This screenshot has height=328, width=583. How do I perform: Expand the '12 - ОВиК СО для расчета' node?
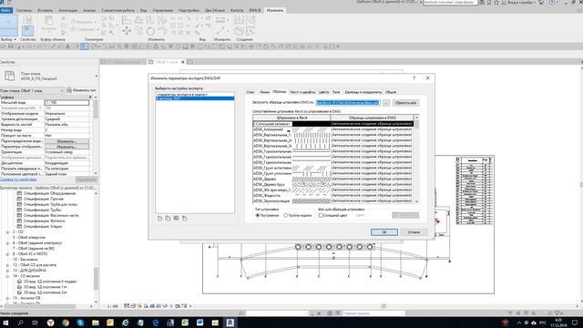(7, 265)
